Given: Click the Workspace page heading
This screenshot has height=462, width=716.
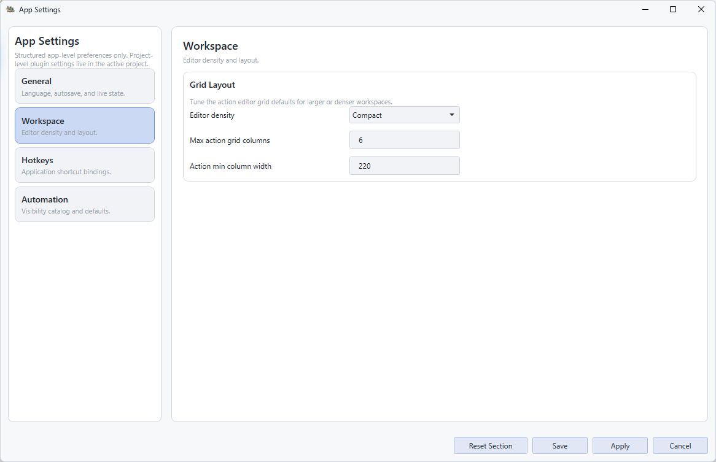Looking at the screenshot, I should click(211, 46).
